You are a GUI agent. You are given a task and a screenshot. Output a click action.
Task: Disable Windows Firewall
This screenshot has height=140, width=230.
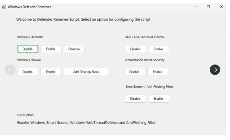28,72
